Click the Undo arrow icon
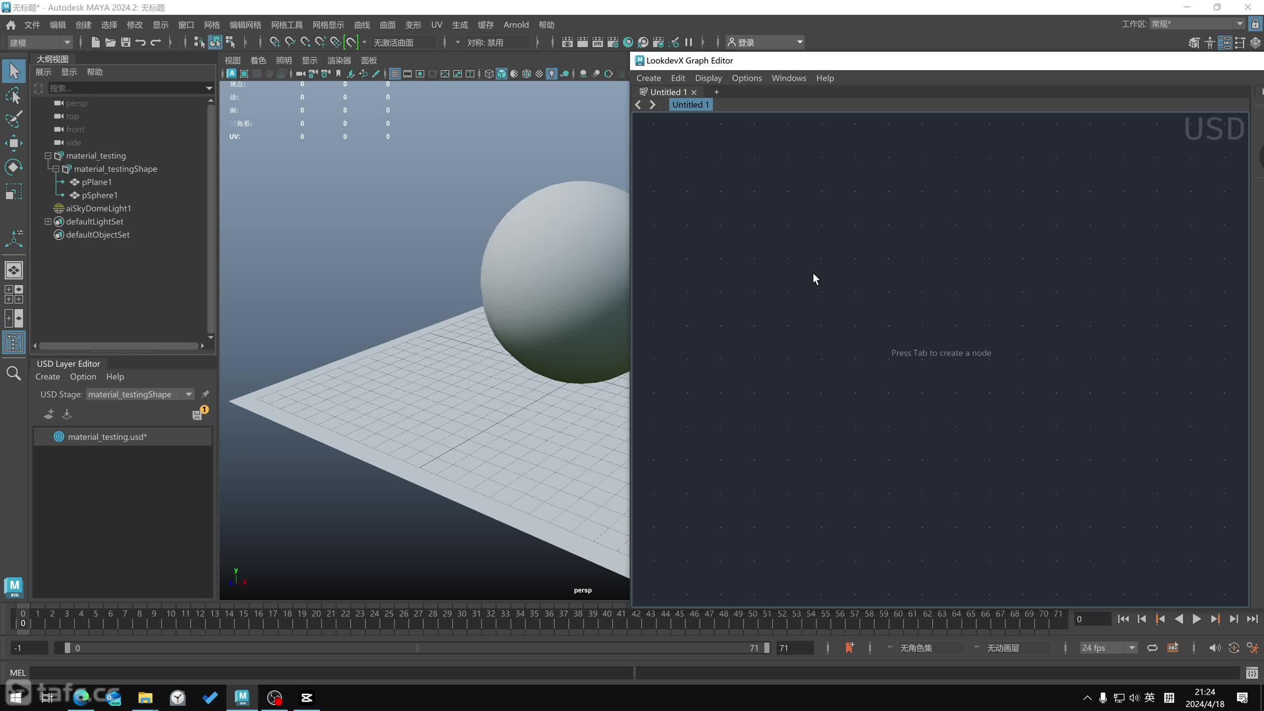The height and width of the screenshot is (711, 1264). click(141, 42)
